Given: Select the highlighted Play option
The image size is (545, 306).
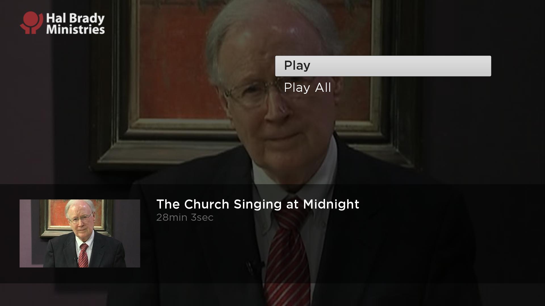Looking at the screenshot, I should 383,66.
